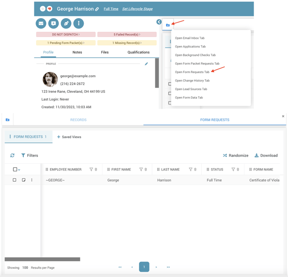Select Open Form Data Tab
The height and width of the screenshot is (277, 288).
[x=189, y=97]
